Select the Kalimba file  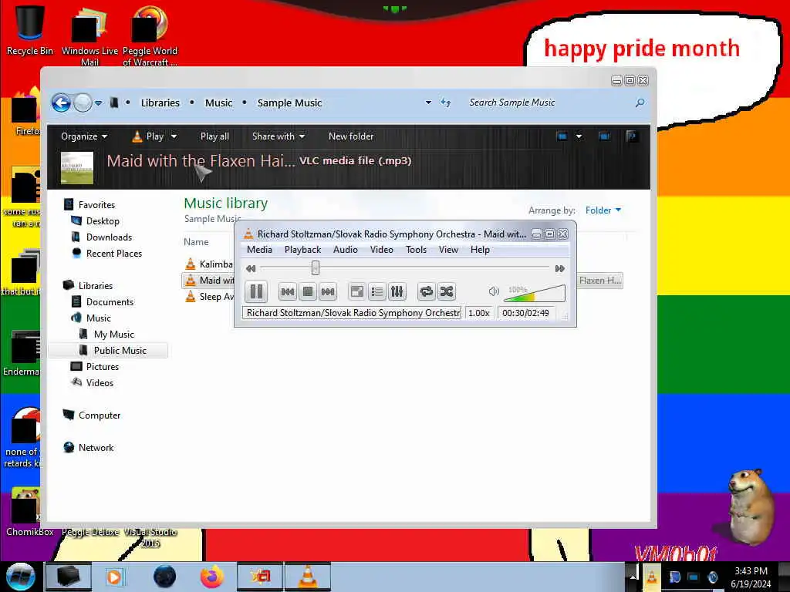[x=209, y=264]
